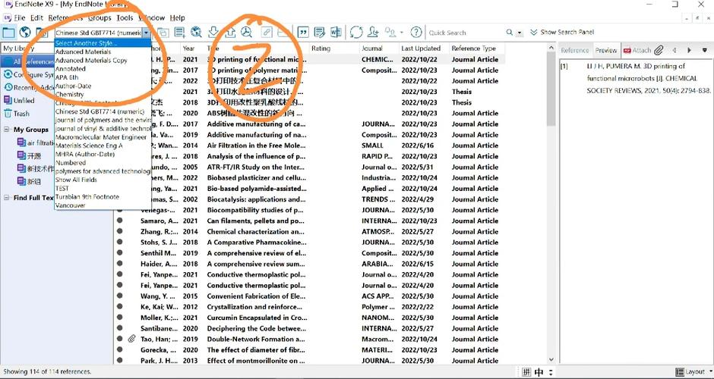Toggle read status dot for Samaro row

click(x=120, y=221)
